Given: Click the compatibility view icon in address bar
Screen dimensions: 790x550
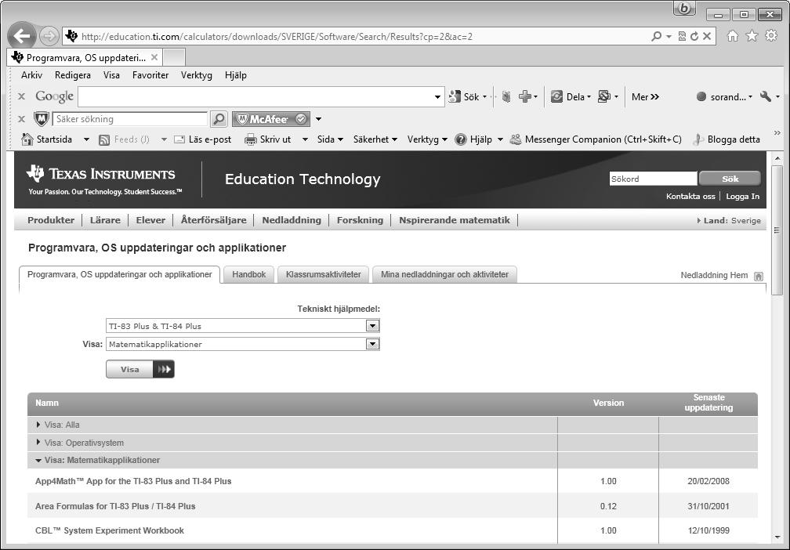Looking at the screenshot, I should point(682,36).
